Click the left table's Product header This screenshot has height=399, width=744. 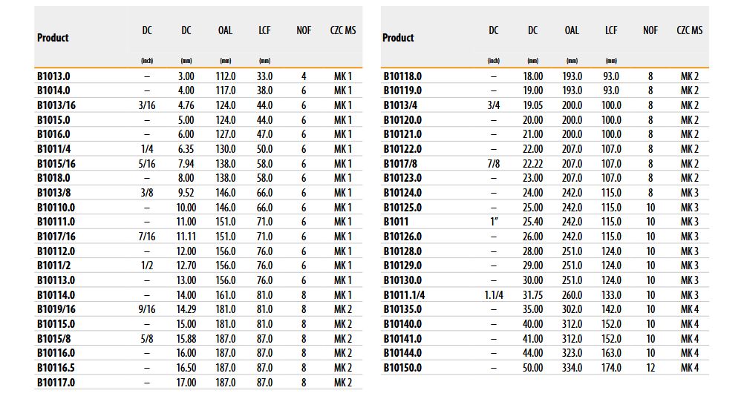coord(53,38)
